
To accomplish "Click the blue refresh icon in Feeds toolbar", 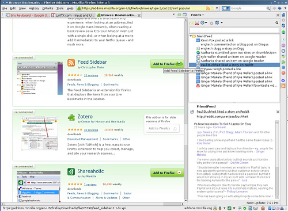I will pyautogui.click(x=217, y=22).
